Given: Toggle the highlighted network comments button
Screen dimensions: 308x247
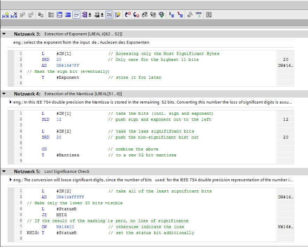Looking at the screenshot, I should [109, 15].
